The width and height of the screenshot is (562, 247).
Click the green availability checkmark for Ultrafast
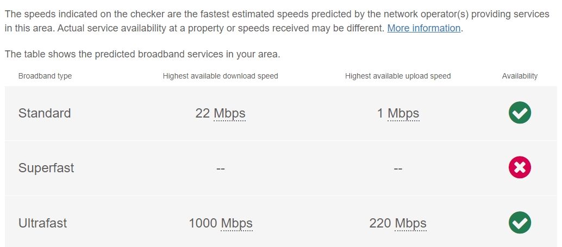(520, 222)
